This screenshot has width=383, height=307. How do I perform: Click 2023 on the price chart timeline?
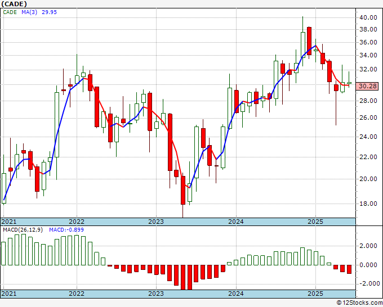(x=156, y=222)
